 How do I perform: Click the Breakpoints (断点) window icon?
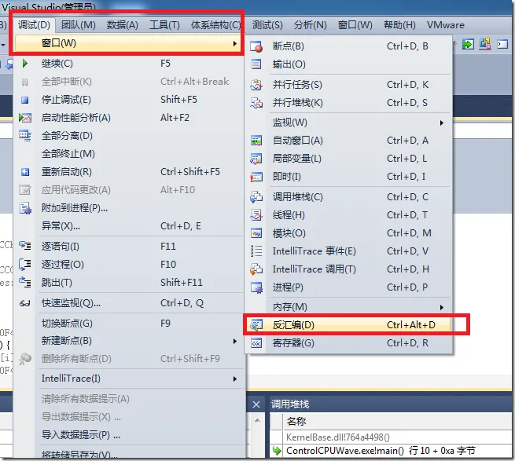tap(256, 46)
